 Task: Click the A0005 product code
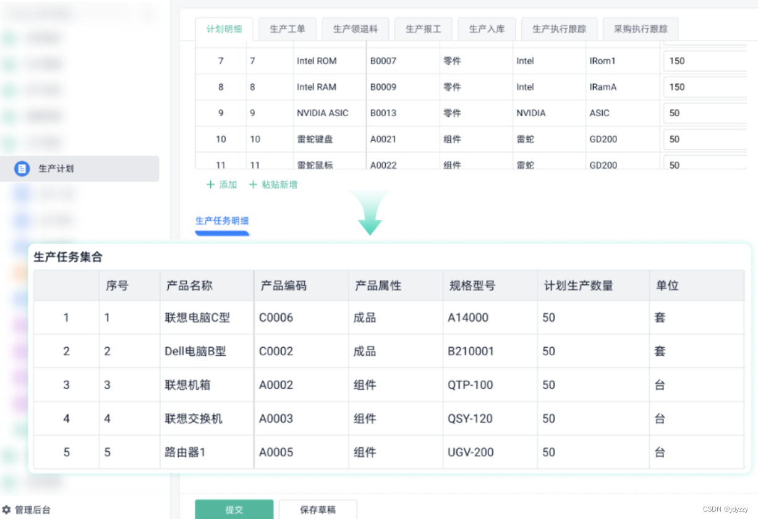(301, 452)
